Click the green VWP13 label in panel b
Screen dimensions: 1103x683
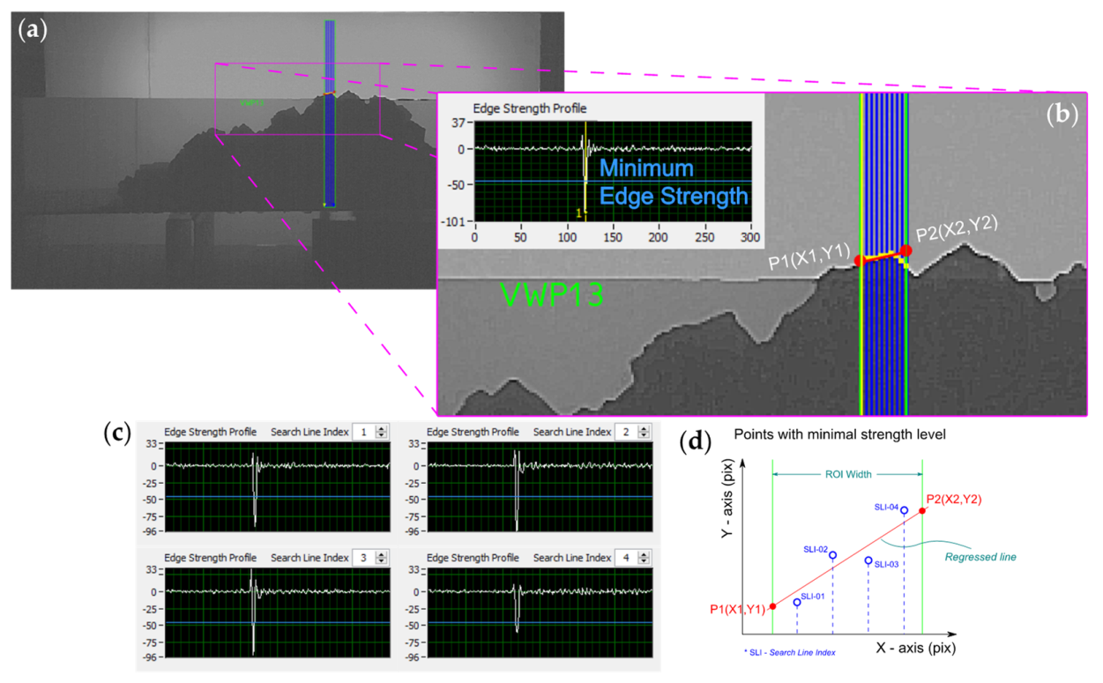pos(552,293)
